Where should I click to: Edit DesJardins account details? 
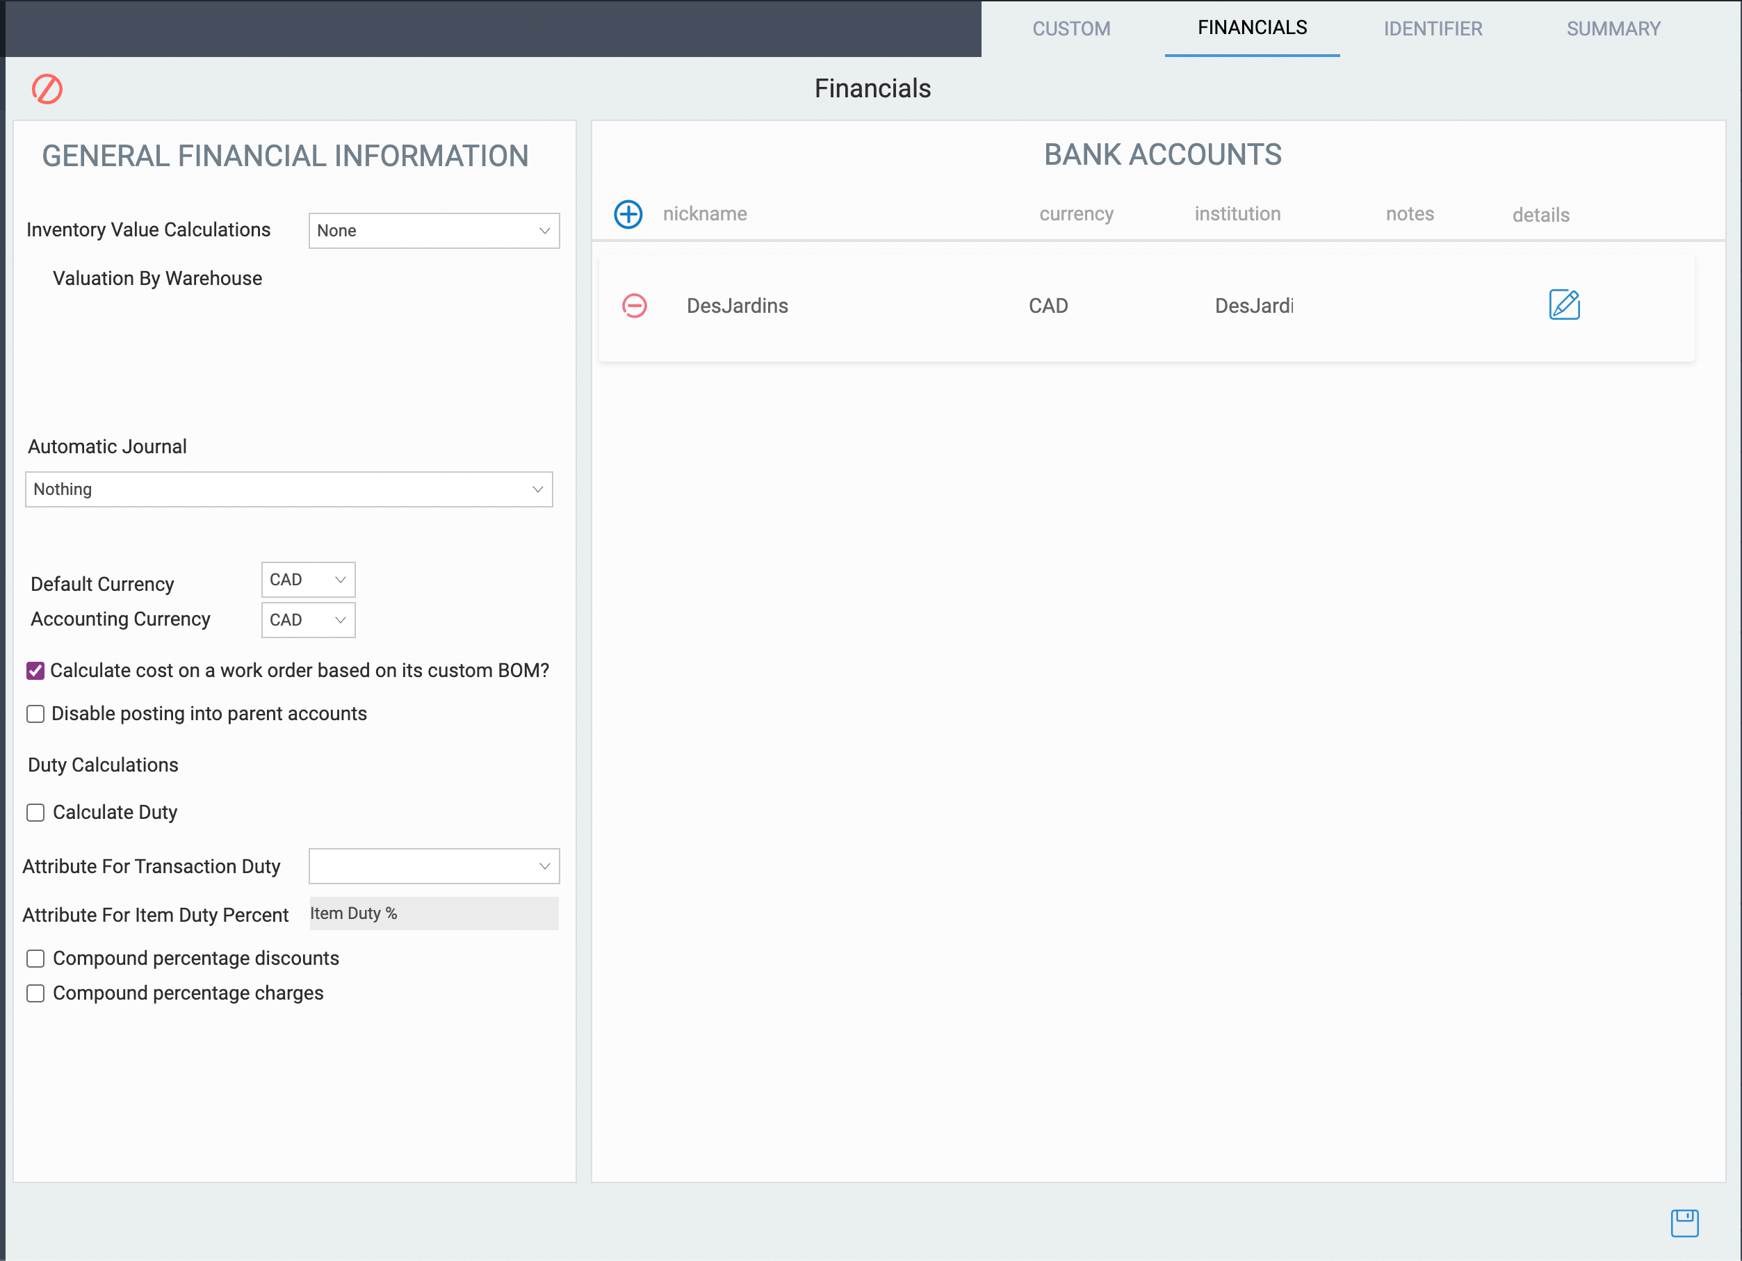(x=1563, y=305)
